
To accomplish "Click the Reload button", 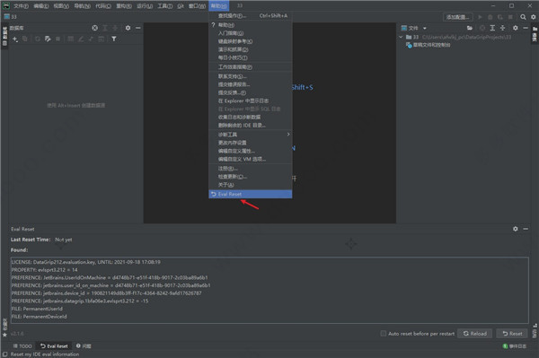I will click(474, 333).
